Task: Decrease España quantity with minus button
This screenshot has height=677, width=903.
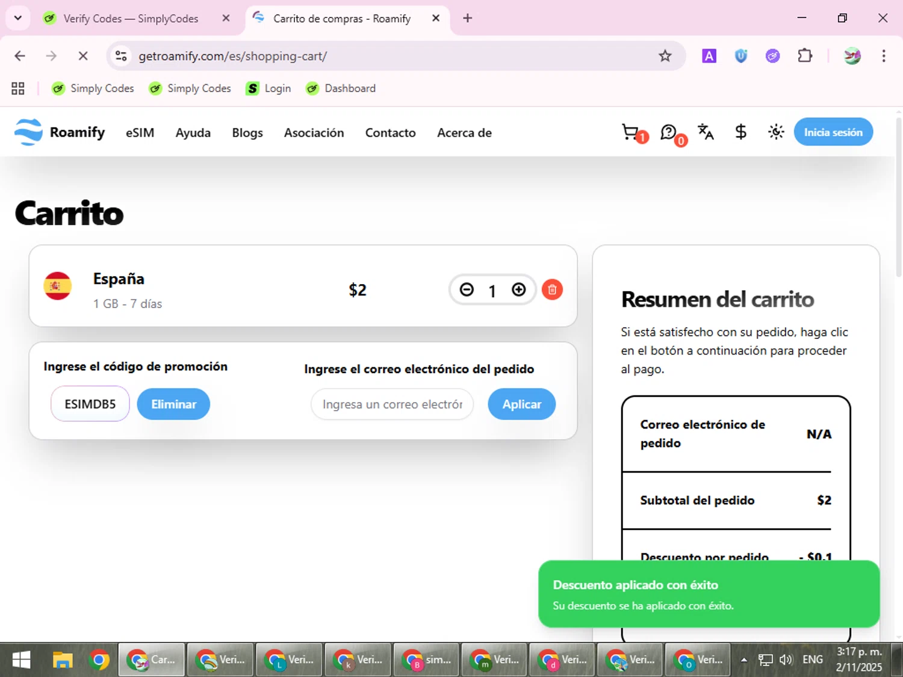Action: point(467,290)
